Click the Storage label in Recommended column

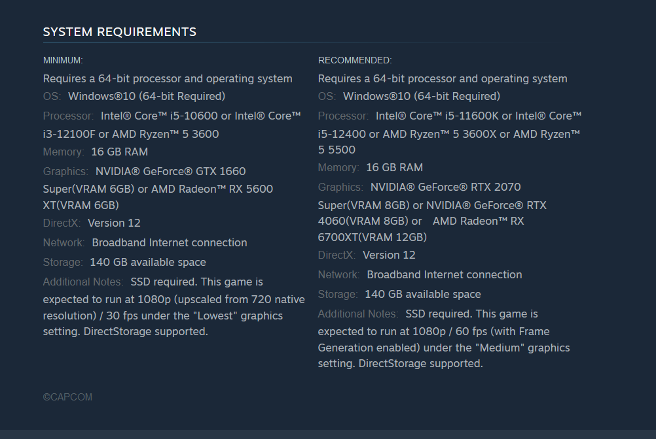click(x=338, y=294)
